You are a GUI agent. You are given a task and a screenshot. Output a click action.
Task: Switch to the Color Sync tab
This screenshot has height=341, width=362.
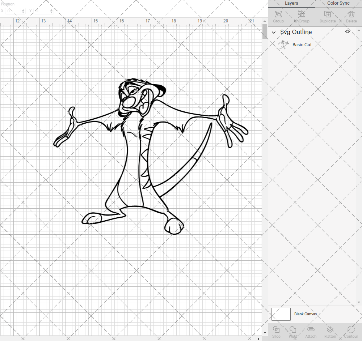click(338, 3)
